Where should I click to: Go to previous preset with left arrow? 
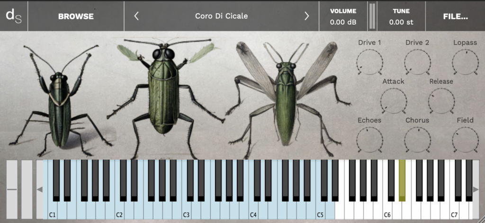point(136,16)
